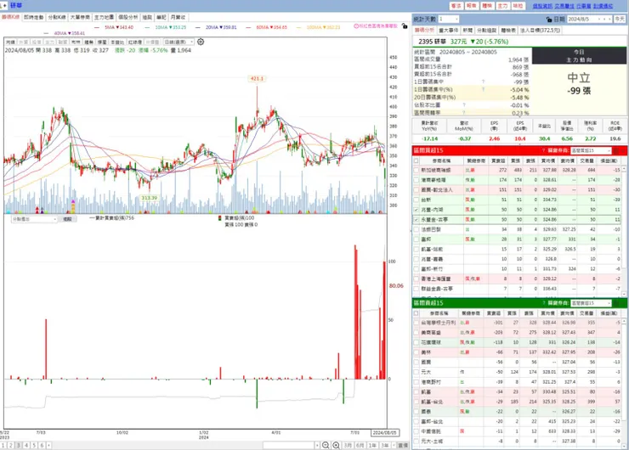
Task: Expand page list arrow after page 6
Action: pos(49,445)
